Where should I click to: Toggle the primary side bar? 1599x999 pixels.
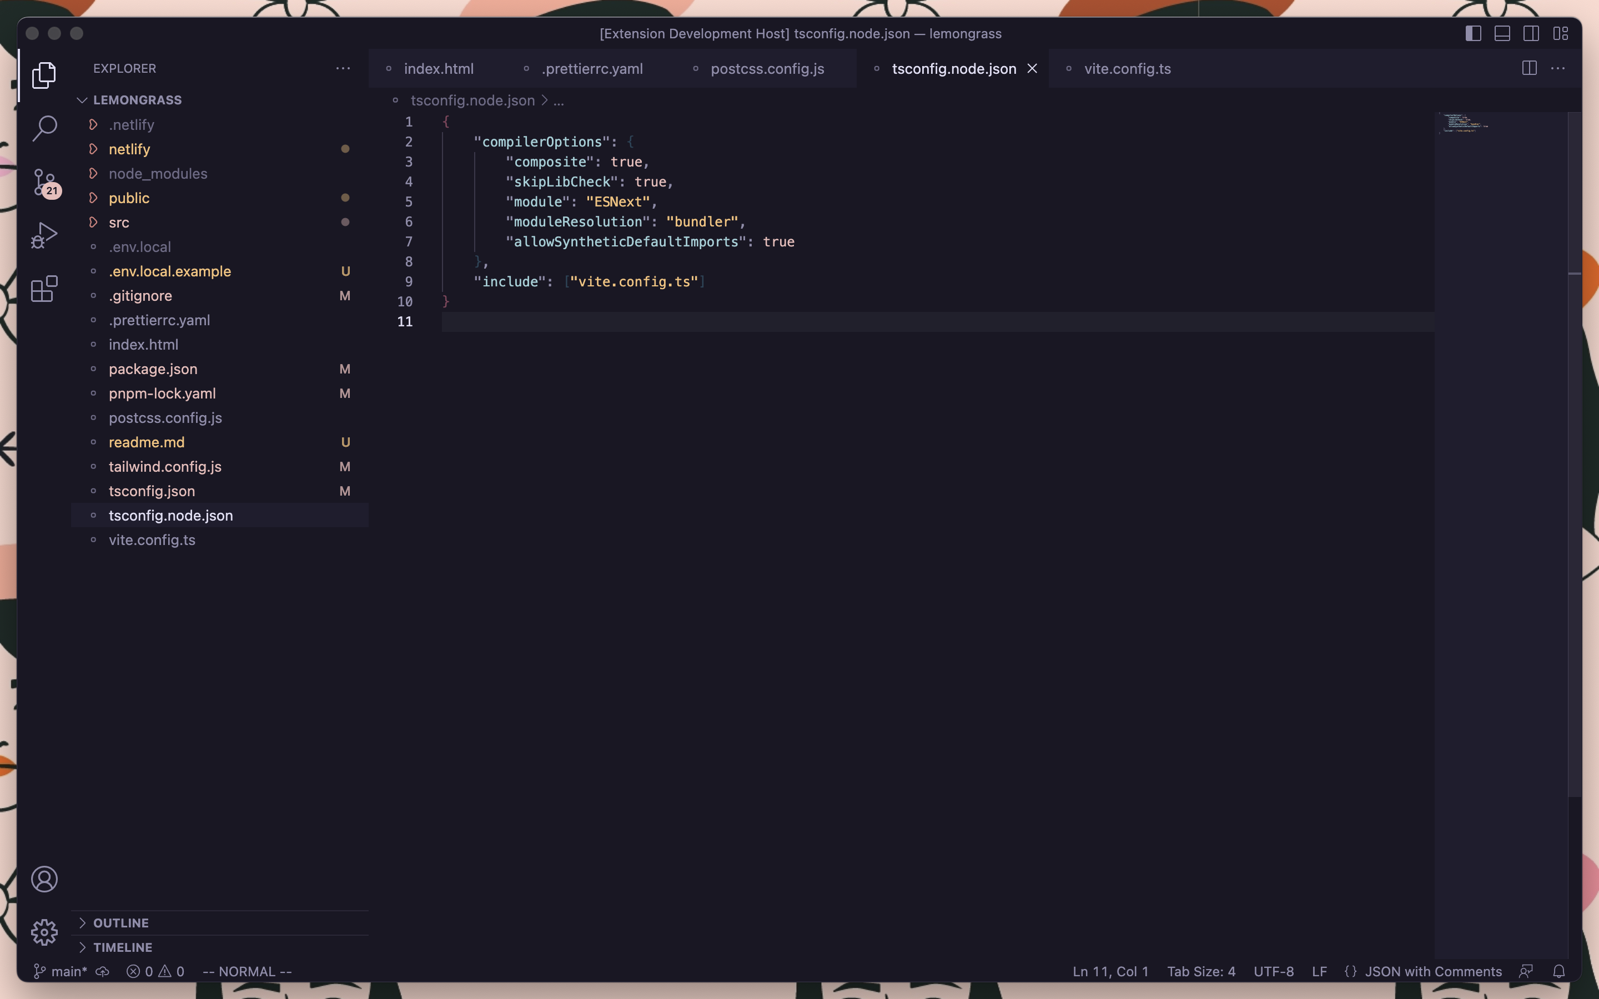[1472, 33]
